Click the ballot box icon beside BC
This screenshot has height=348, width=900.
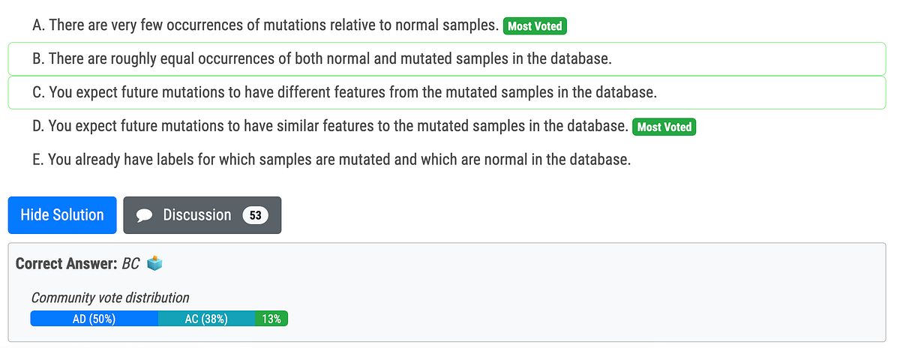155,263
